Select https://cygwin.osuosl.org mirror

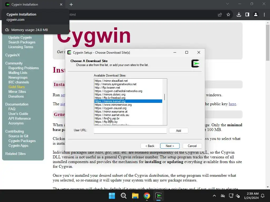click(x=128, y=108)
